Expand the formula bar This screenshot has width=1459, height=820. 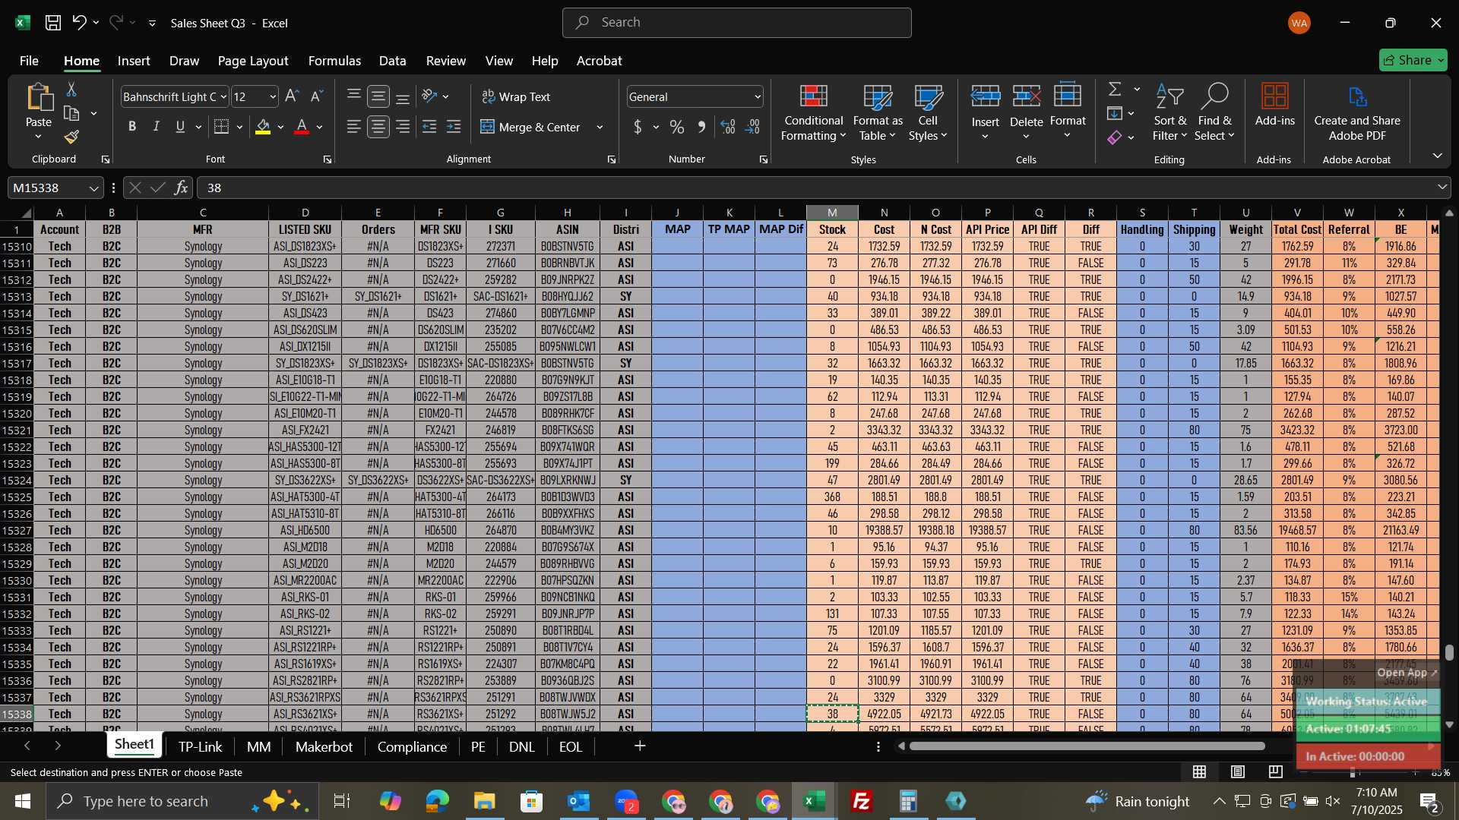(1442, 188)
